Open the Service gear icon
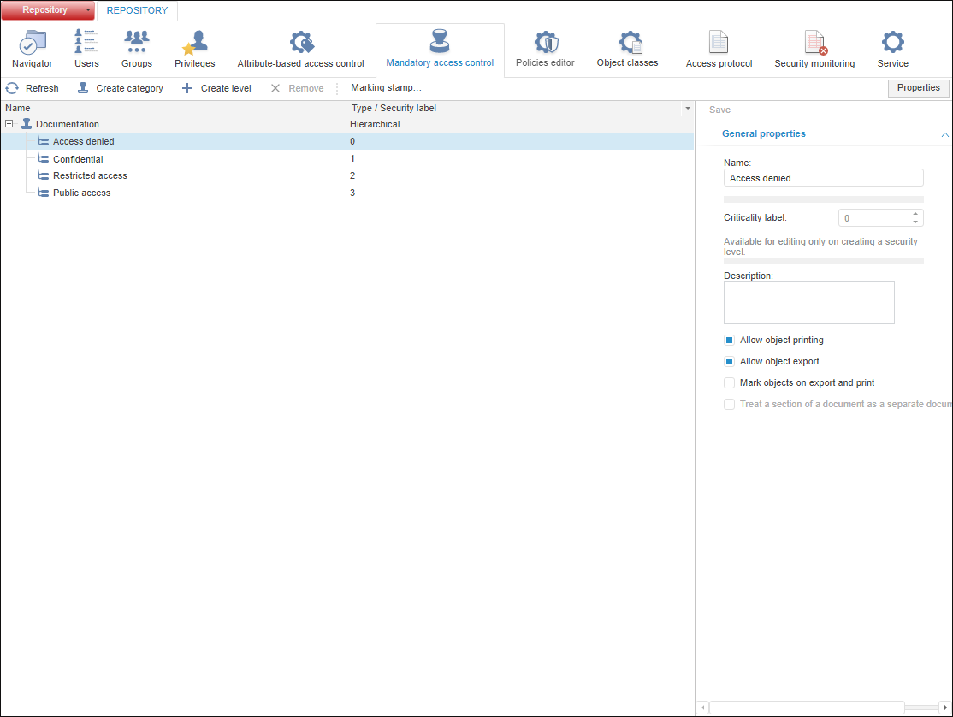This screenshot has width=953, height=717. [x=892, y=44]
